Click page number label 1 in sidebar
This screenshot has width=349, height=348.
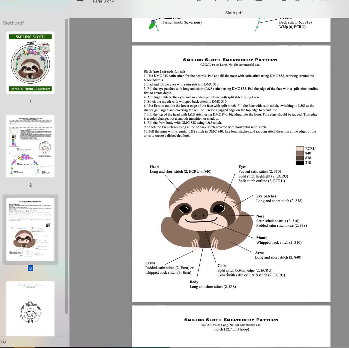click(31, 102)
